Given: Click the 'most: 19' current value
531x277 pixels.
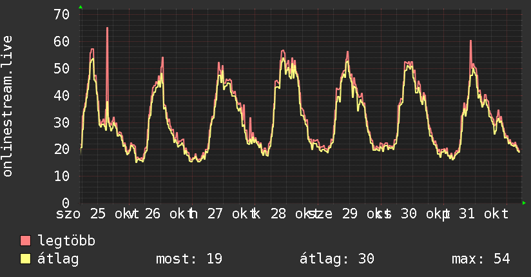Looking at the screenshot, I should tap(189, 259).
